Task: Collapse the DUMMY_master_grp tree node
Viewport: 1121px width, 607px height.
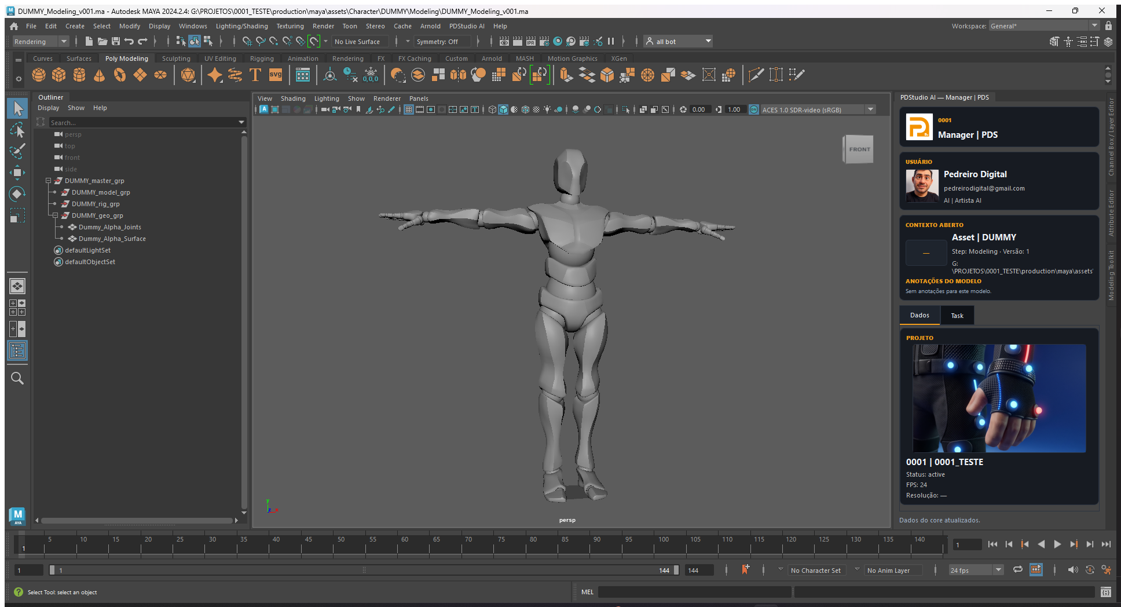Action: tap(49, 181)
